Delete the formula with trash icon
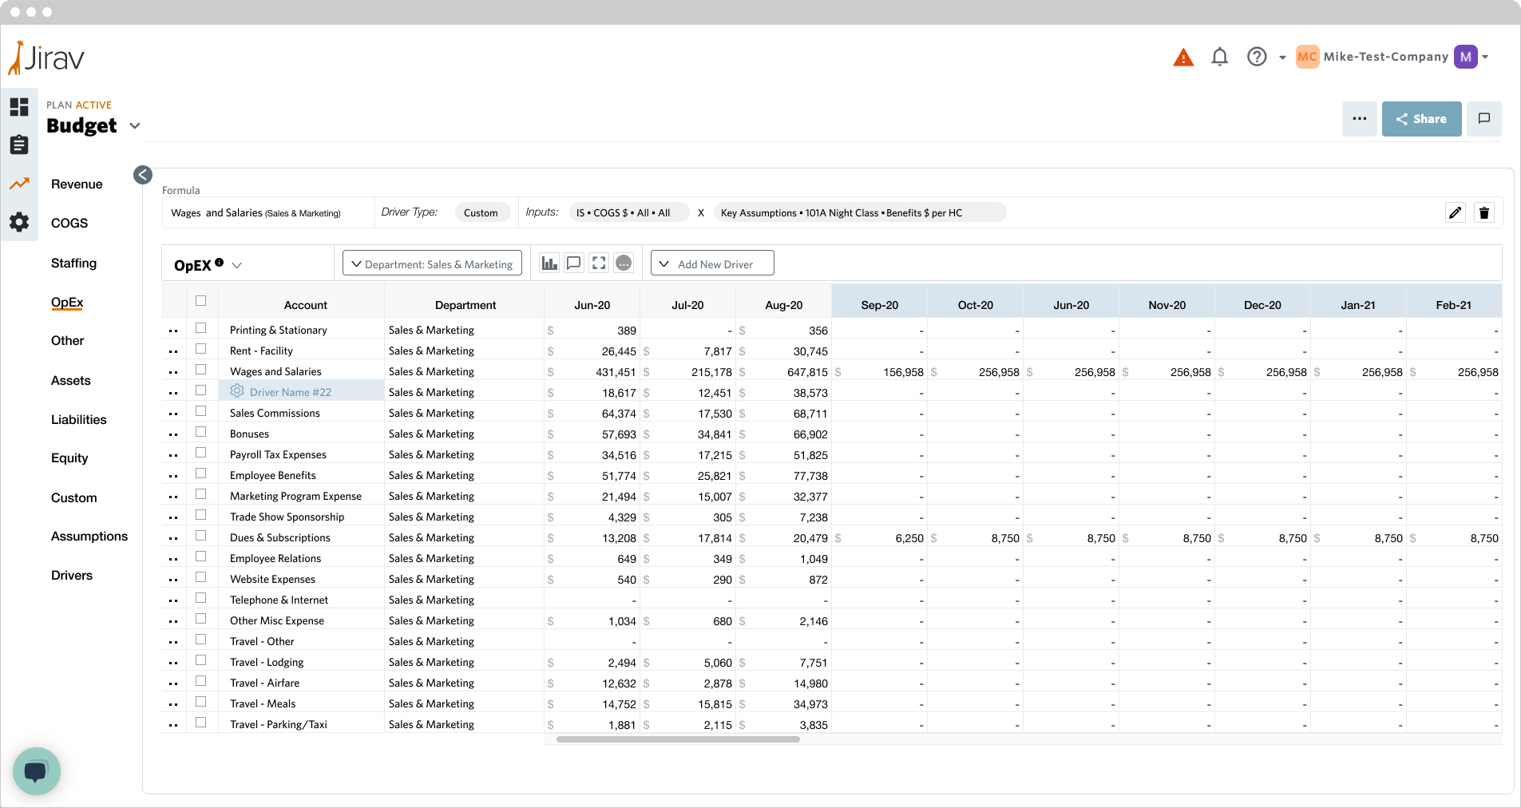Image resolution: width=1521 pixels, height=808 pixels. (x=1483, y=212)
